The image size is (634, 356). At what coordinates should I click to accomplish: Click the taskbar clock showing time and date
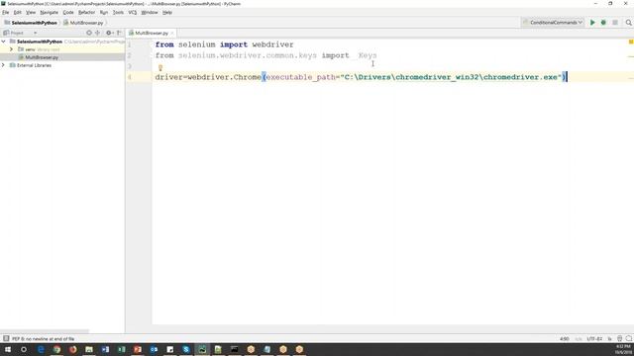click(x=623, y=349)
